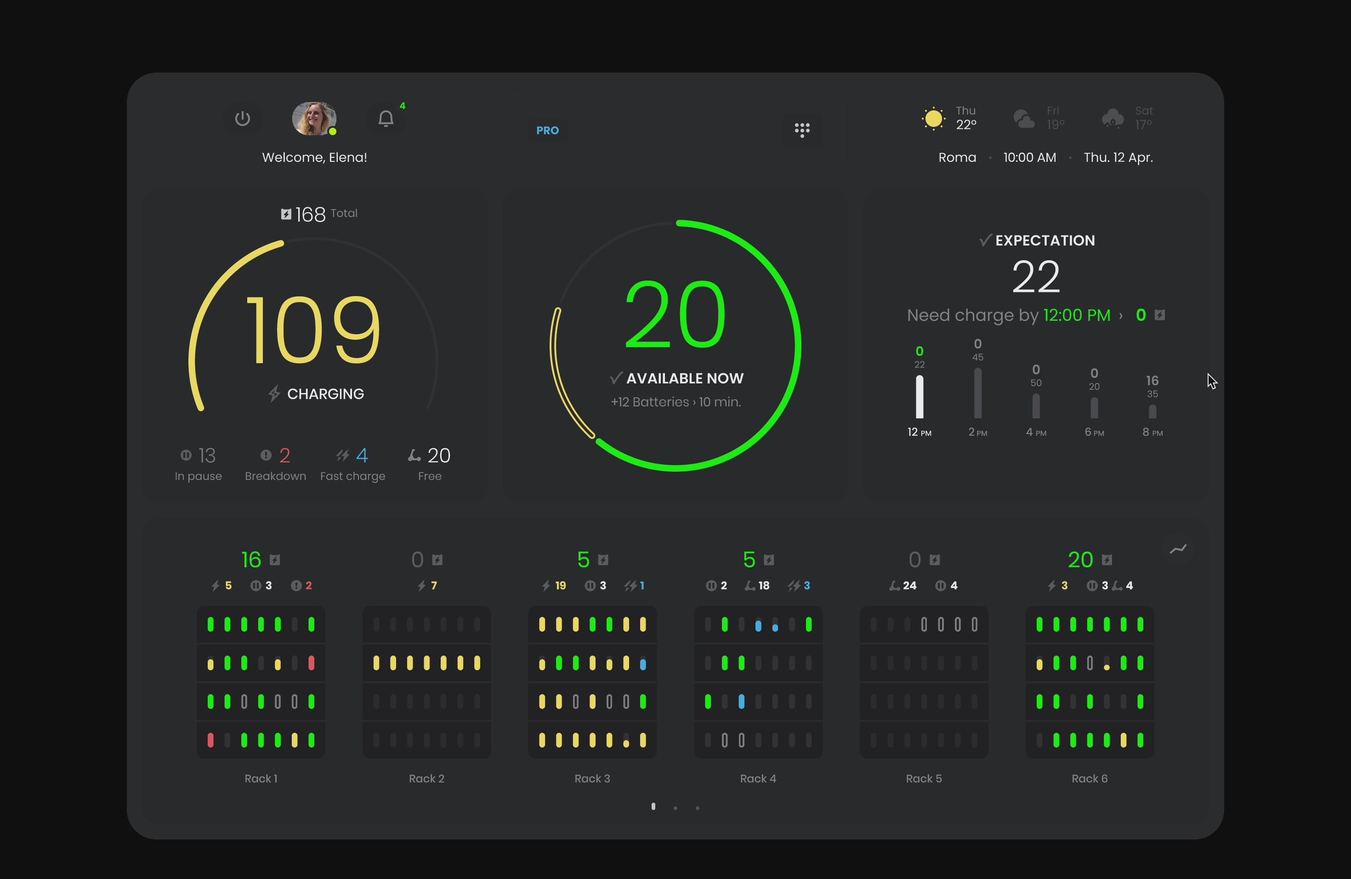The height and width of the screenshot is (879, 1351).
Task: Open the trend chart icon
Action: coord(1178,549)
